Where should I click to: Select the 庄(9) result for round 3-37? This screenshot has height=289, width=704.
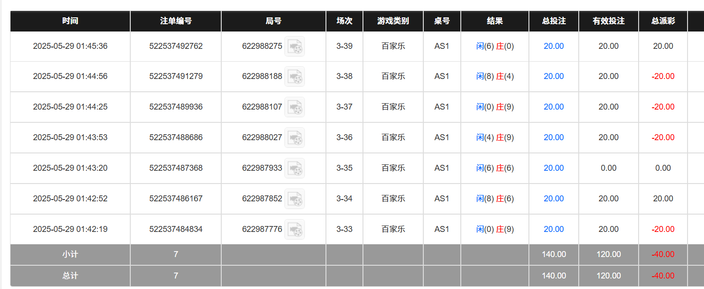coord(505,107)
